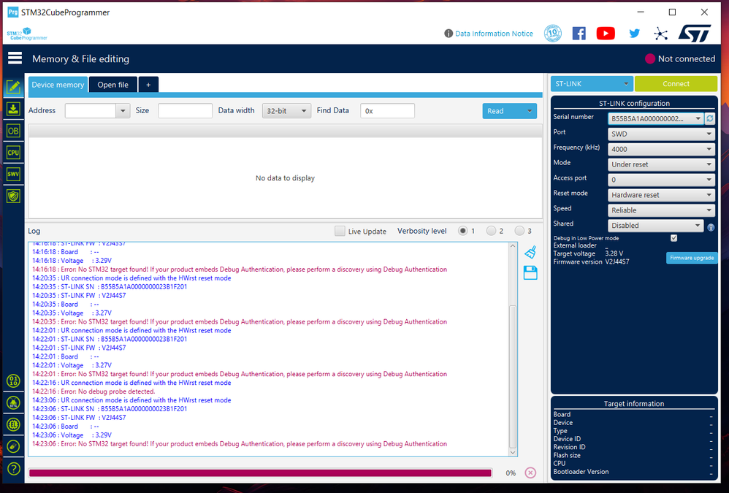Open the Port SWD dropdown
The image size is (729, 493).
[661, 134]
